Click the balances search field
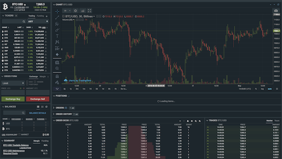The height and width of the screenshot is (159, 282). point(14,113)
